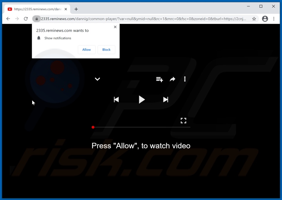Allow notifications from 2335.reminews.com
Screen dimensions: 282x200
coord(86,50)
